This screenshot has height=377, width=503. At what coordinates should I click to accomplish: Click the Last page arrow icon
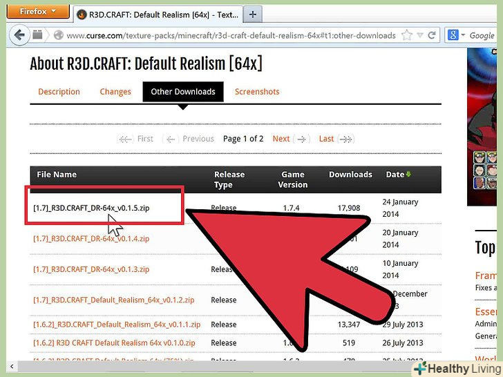coord(345,139)
